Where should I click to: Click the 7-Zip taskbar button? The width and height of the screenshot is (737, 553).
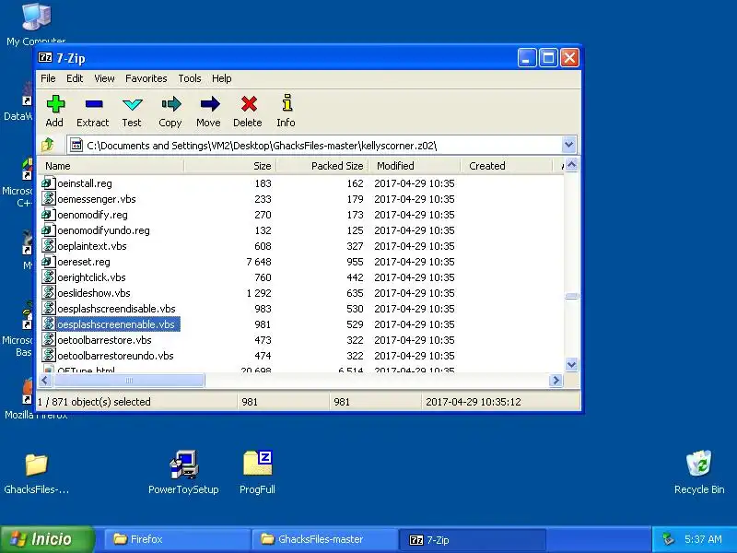pyautogui.click(x=473, y=539)
